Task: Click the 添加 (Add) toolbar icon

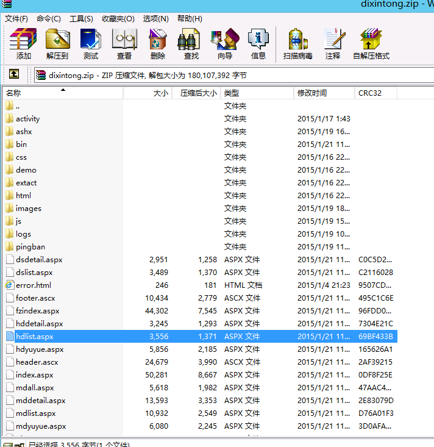Action: 23,39
